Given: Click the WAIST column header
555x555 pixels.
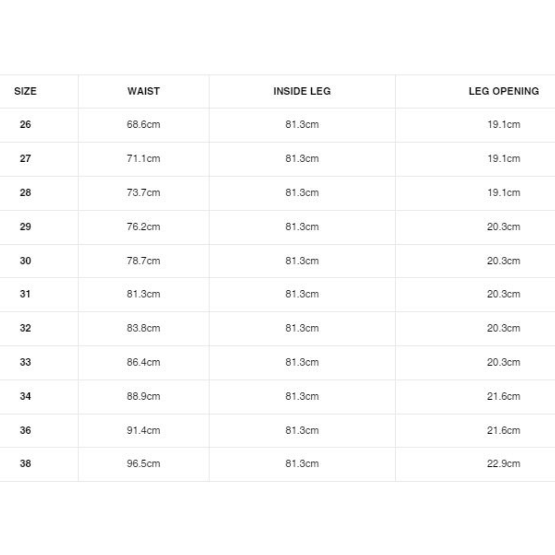Looking at the screenshot, I should (x=143, y=91).
